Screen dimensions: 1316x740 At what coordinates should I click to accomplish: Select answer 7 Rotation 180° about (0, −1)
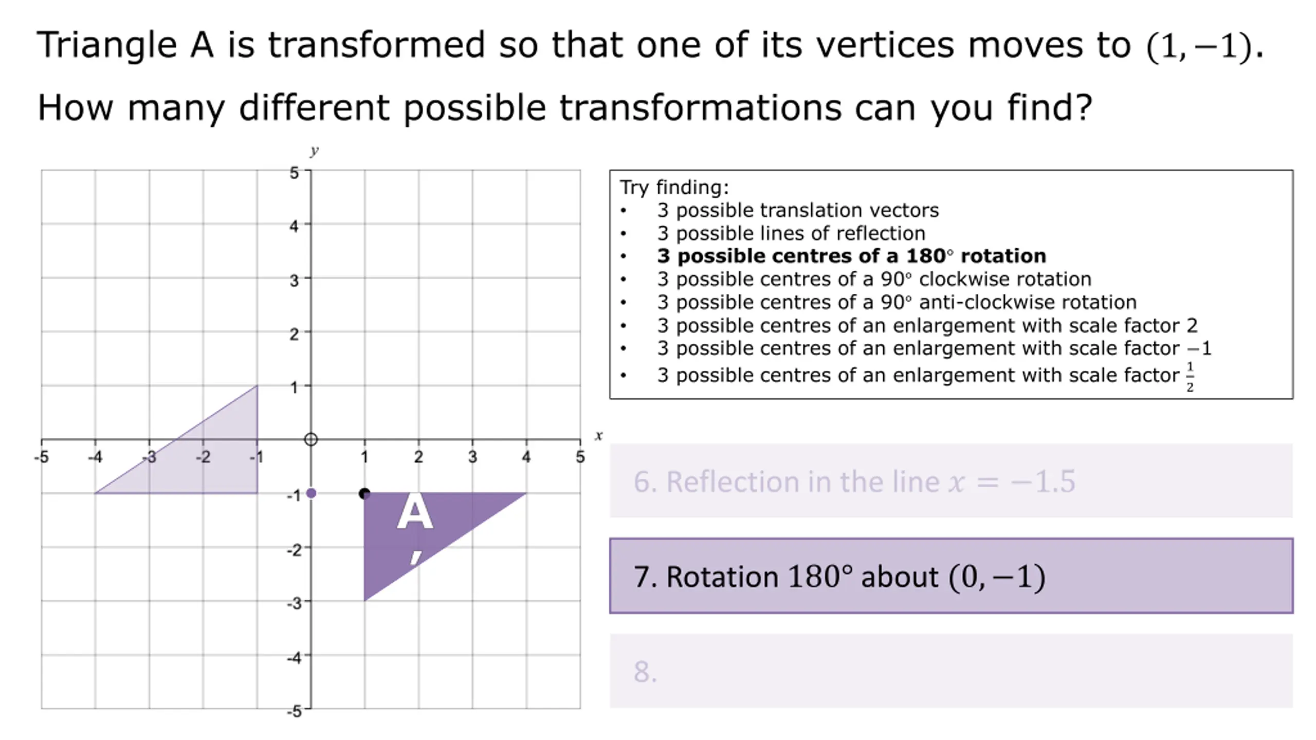[x=951, y=576]
